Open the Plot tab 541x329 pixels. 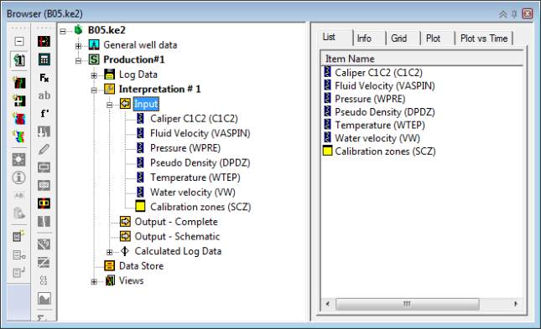(x=433, y=39)
